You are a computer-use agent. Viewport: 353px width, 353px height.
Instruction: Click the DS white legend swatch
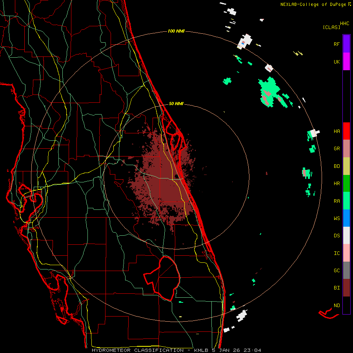346,235
